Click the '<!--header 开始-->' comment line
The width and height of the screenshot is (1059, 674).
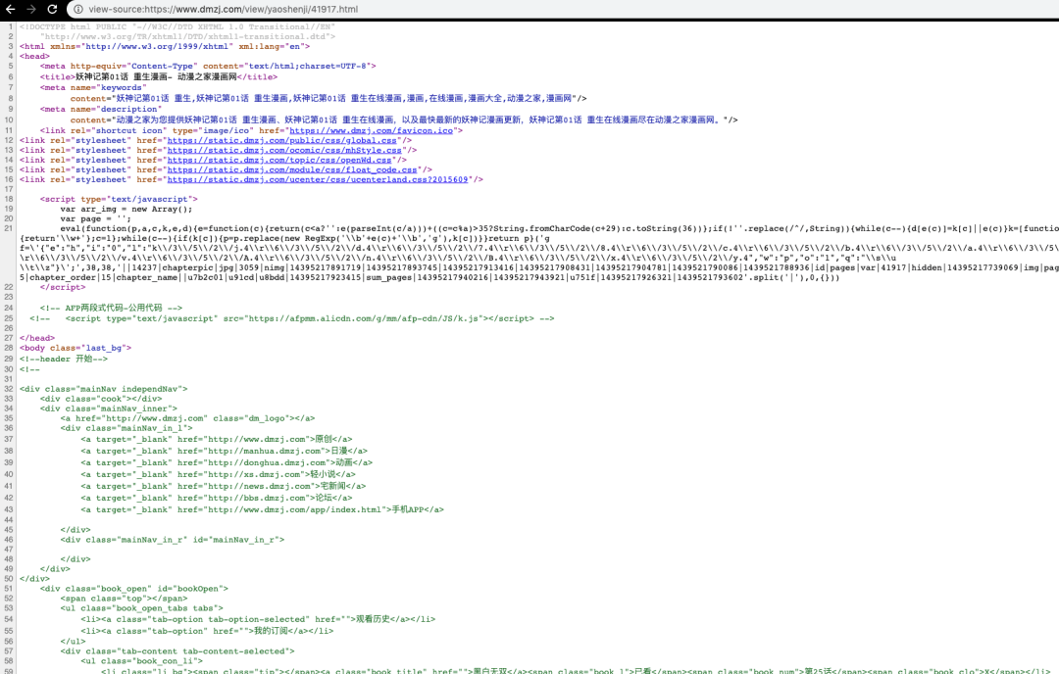pyautogui.click(x=64, y=359)
